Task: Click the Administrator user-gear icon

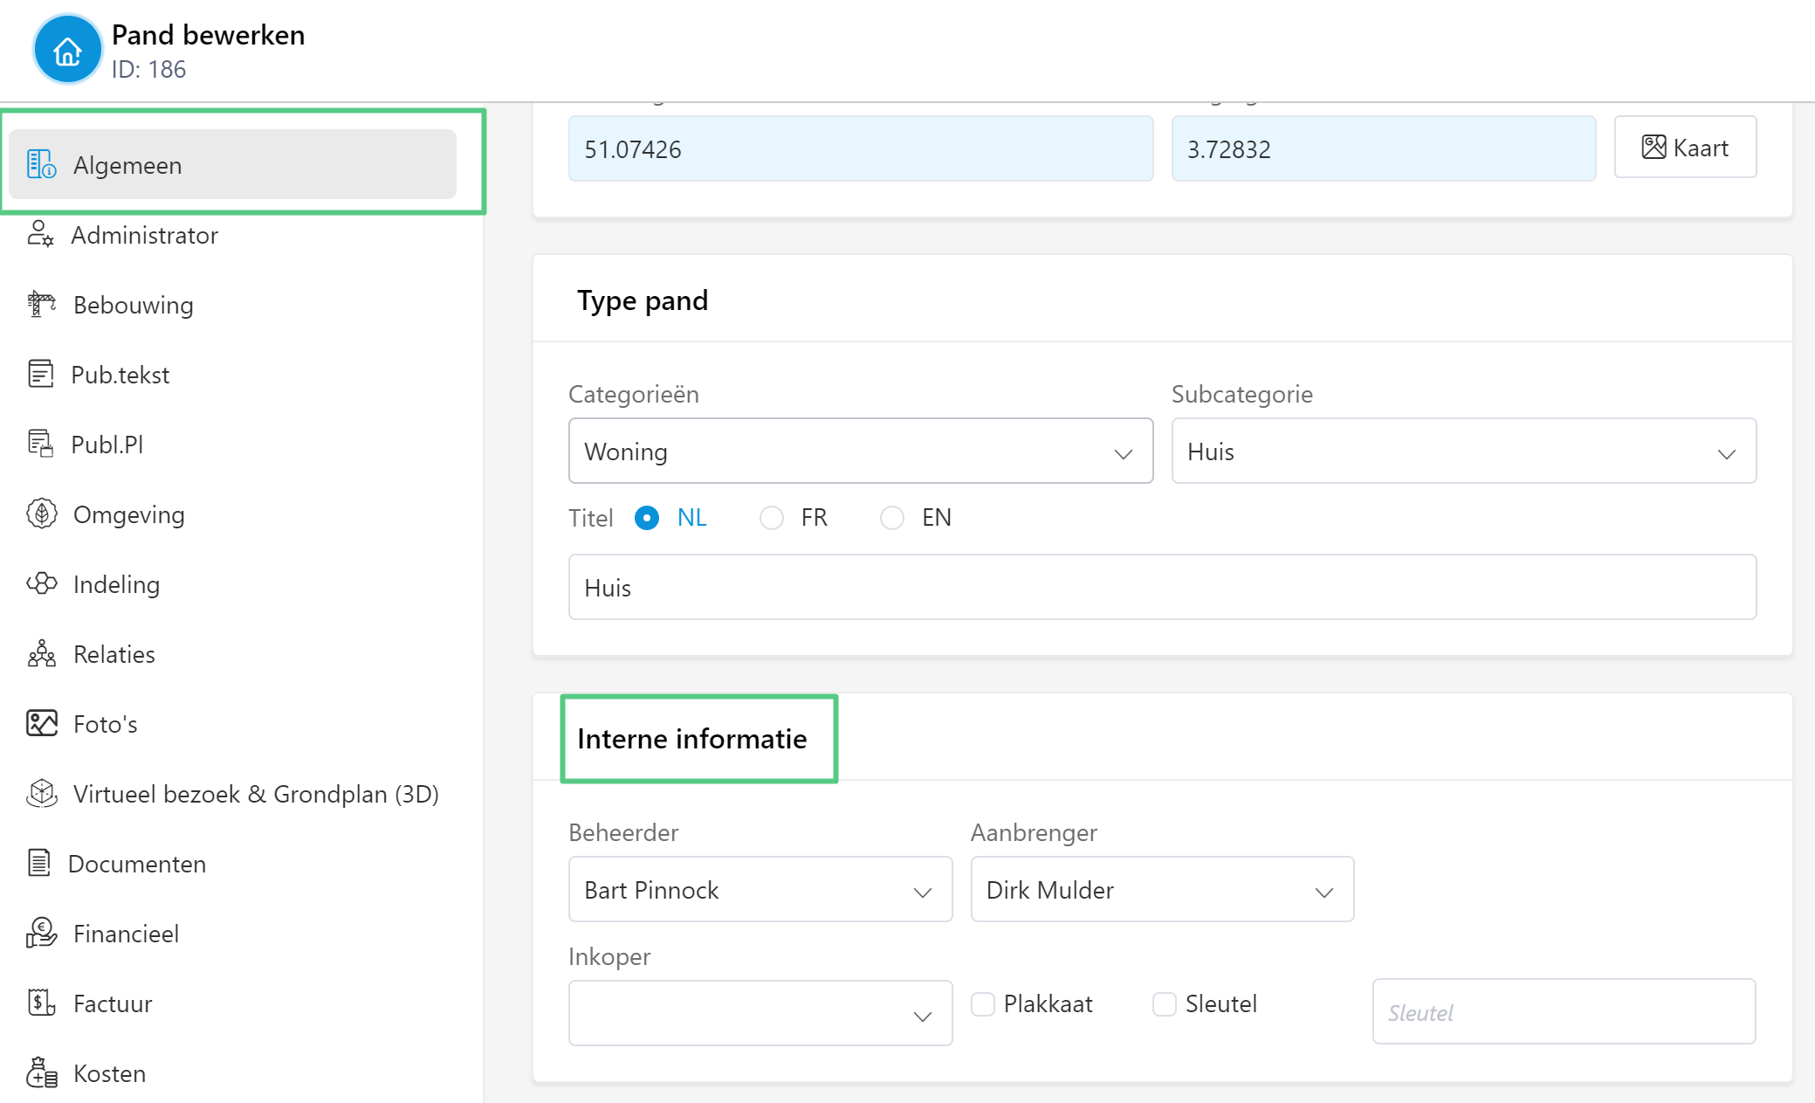Action: pyautogui.click(x=40, y=234)
